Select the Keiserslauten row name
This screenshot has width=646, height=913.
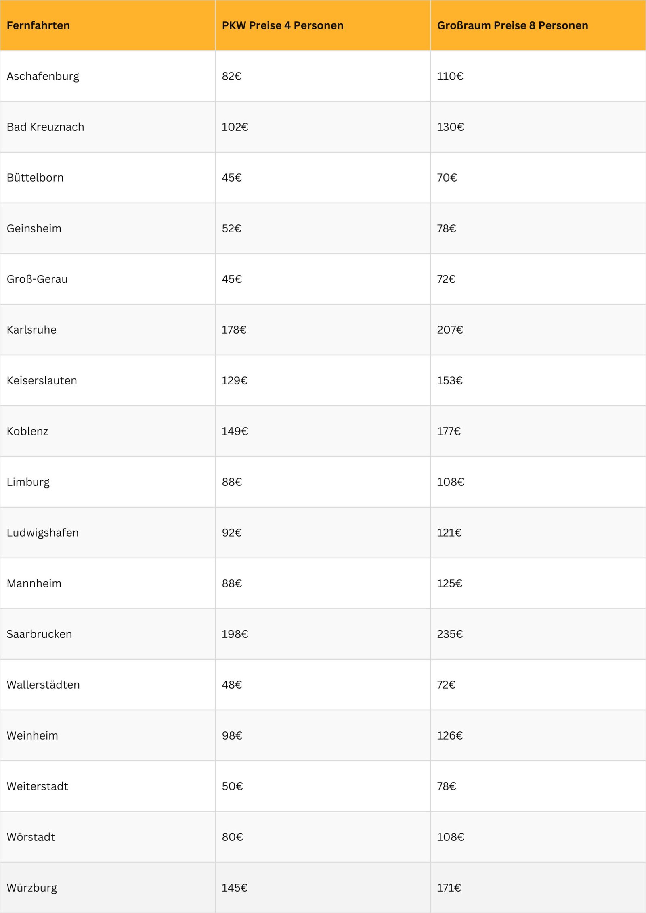[x=42, y=380]
